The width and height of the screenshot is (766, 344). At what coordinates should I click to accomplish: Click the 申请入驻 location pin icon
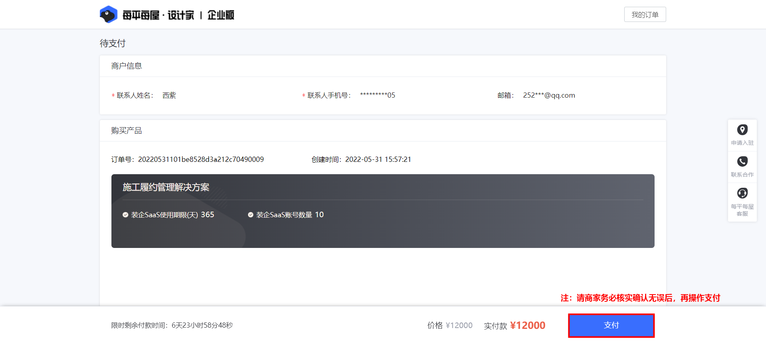742,130
